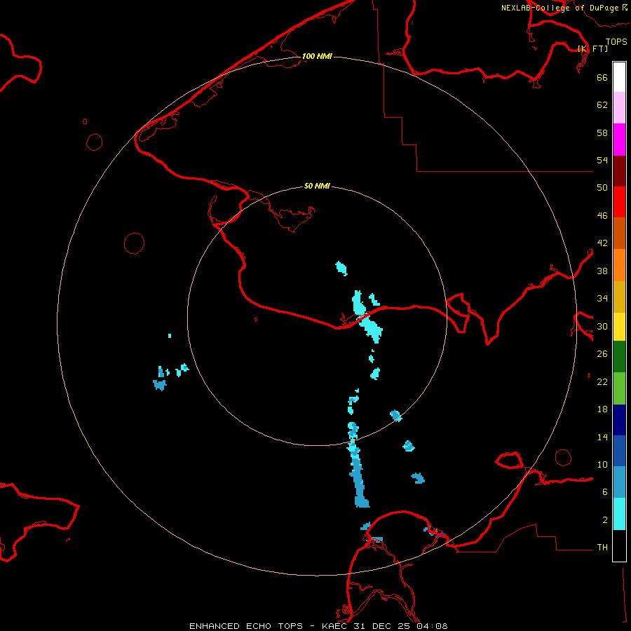Click the '100 NMI' range ring label
This screenshot has width=631, height=631.
pyautogui.click(x=317, y=56)
